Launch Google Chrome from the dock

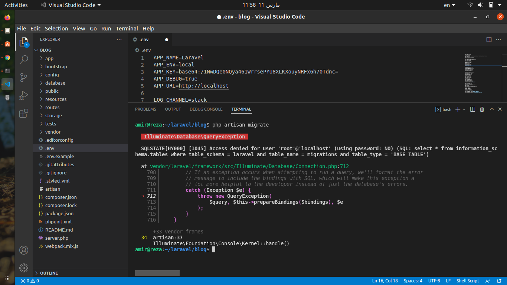[7, 58]
